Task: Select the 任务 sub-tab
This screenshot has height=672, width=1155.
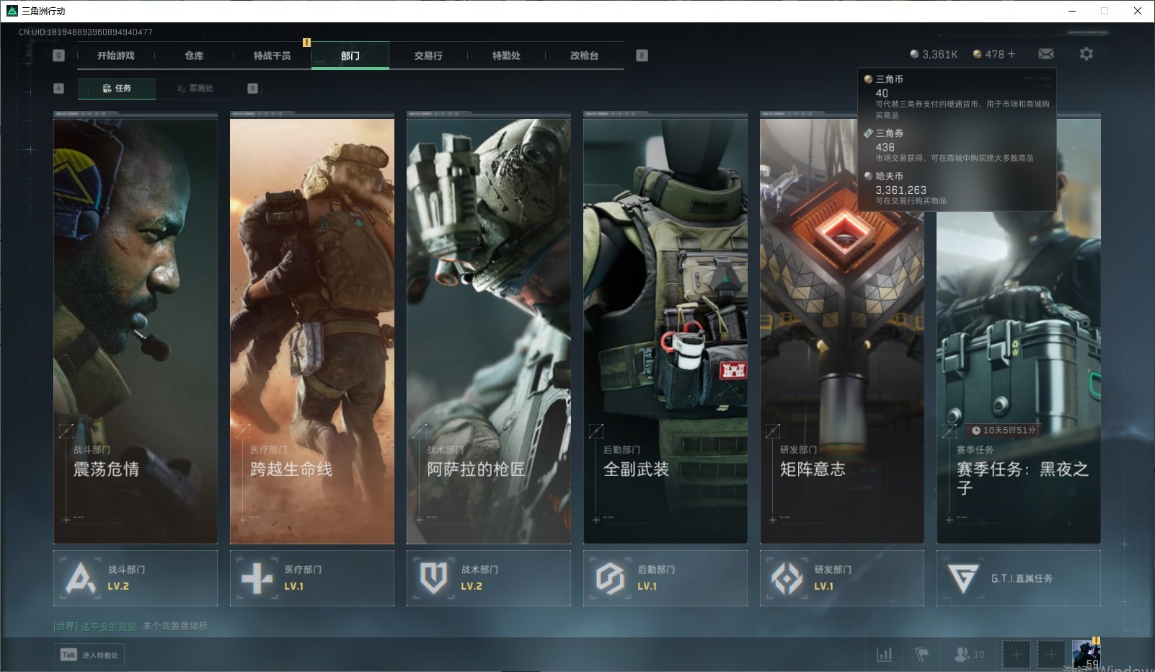Action: coord(117,88)
